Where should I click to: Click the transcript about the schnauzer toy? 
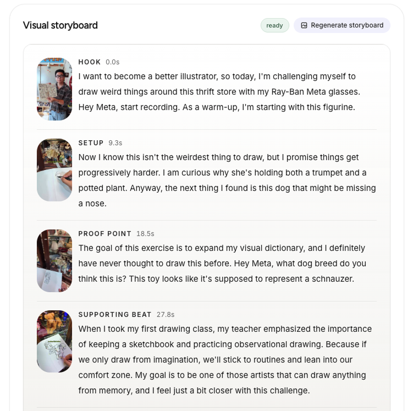222,264
